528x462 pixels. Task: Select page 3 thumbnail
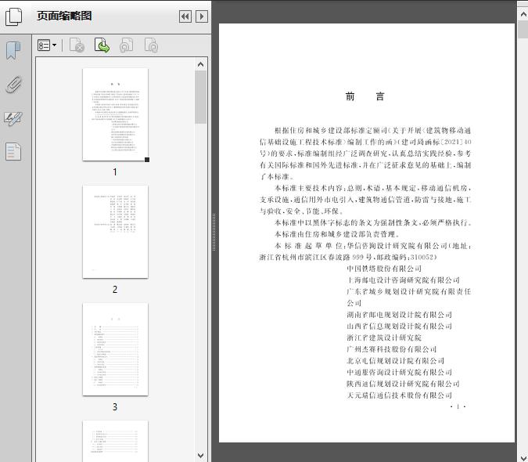pos(115,349)
